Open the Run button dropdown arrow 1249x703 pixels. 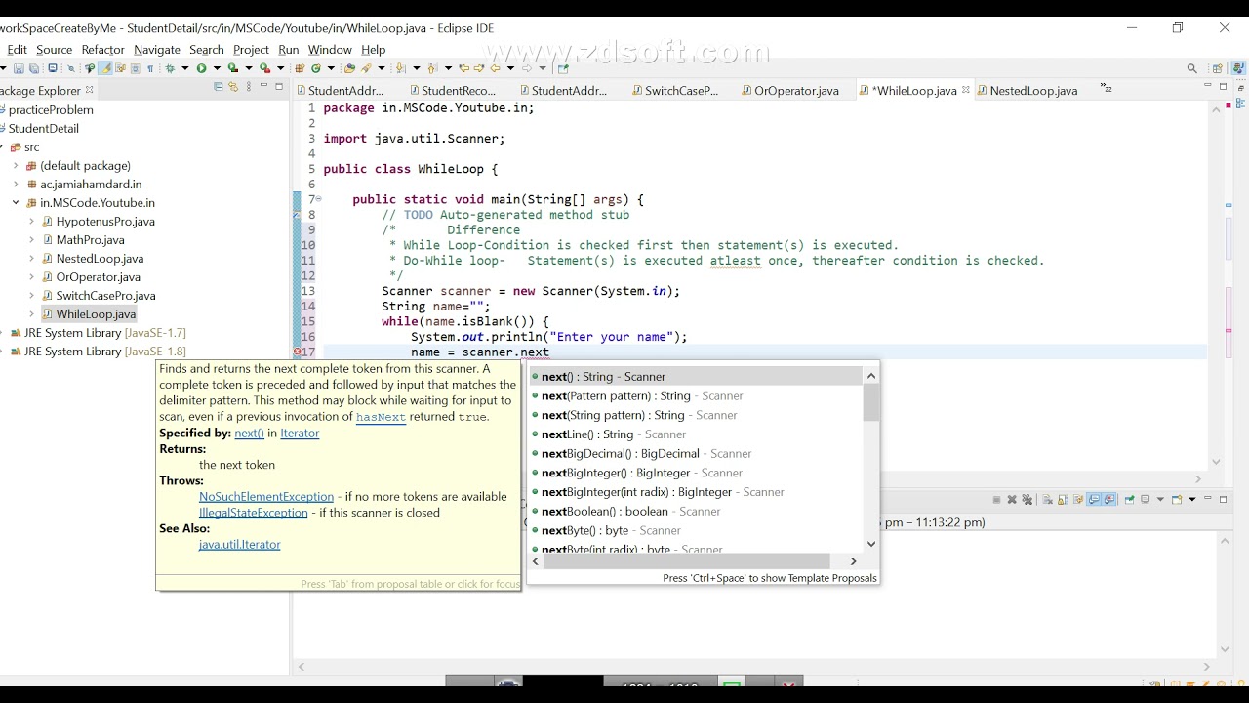[217, 68]
